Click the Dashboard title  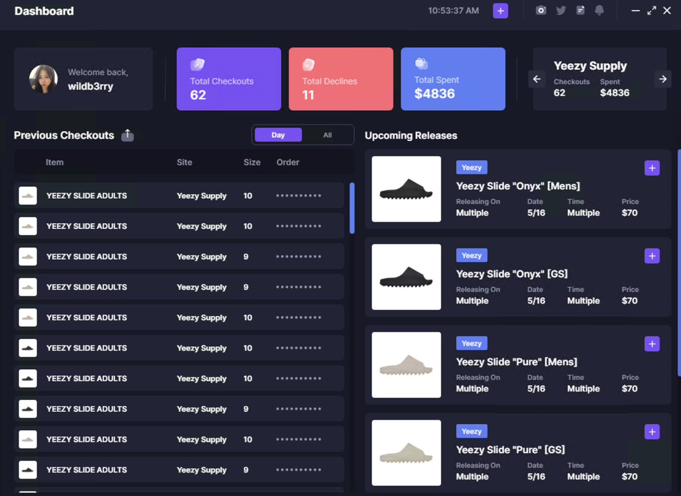[44, 11]
